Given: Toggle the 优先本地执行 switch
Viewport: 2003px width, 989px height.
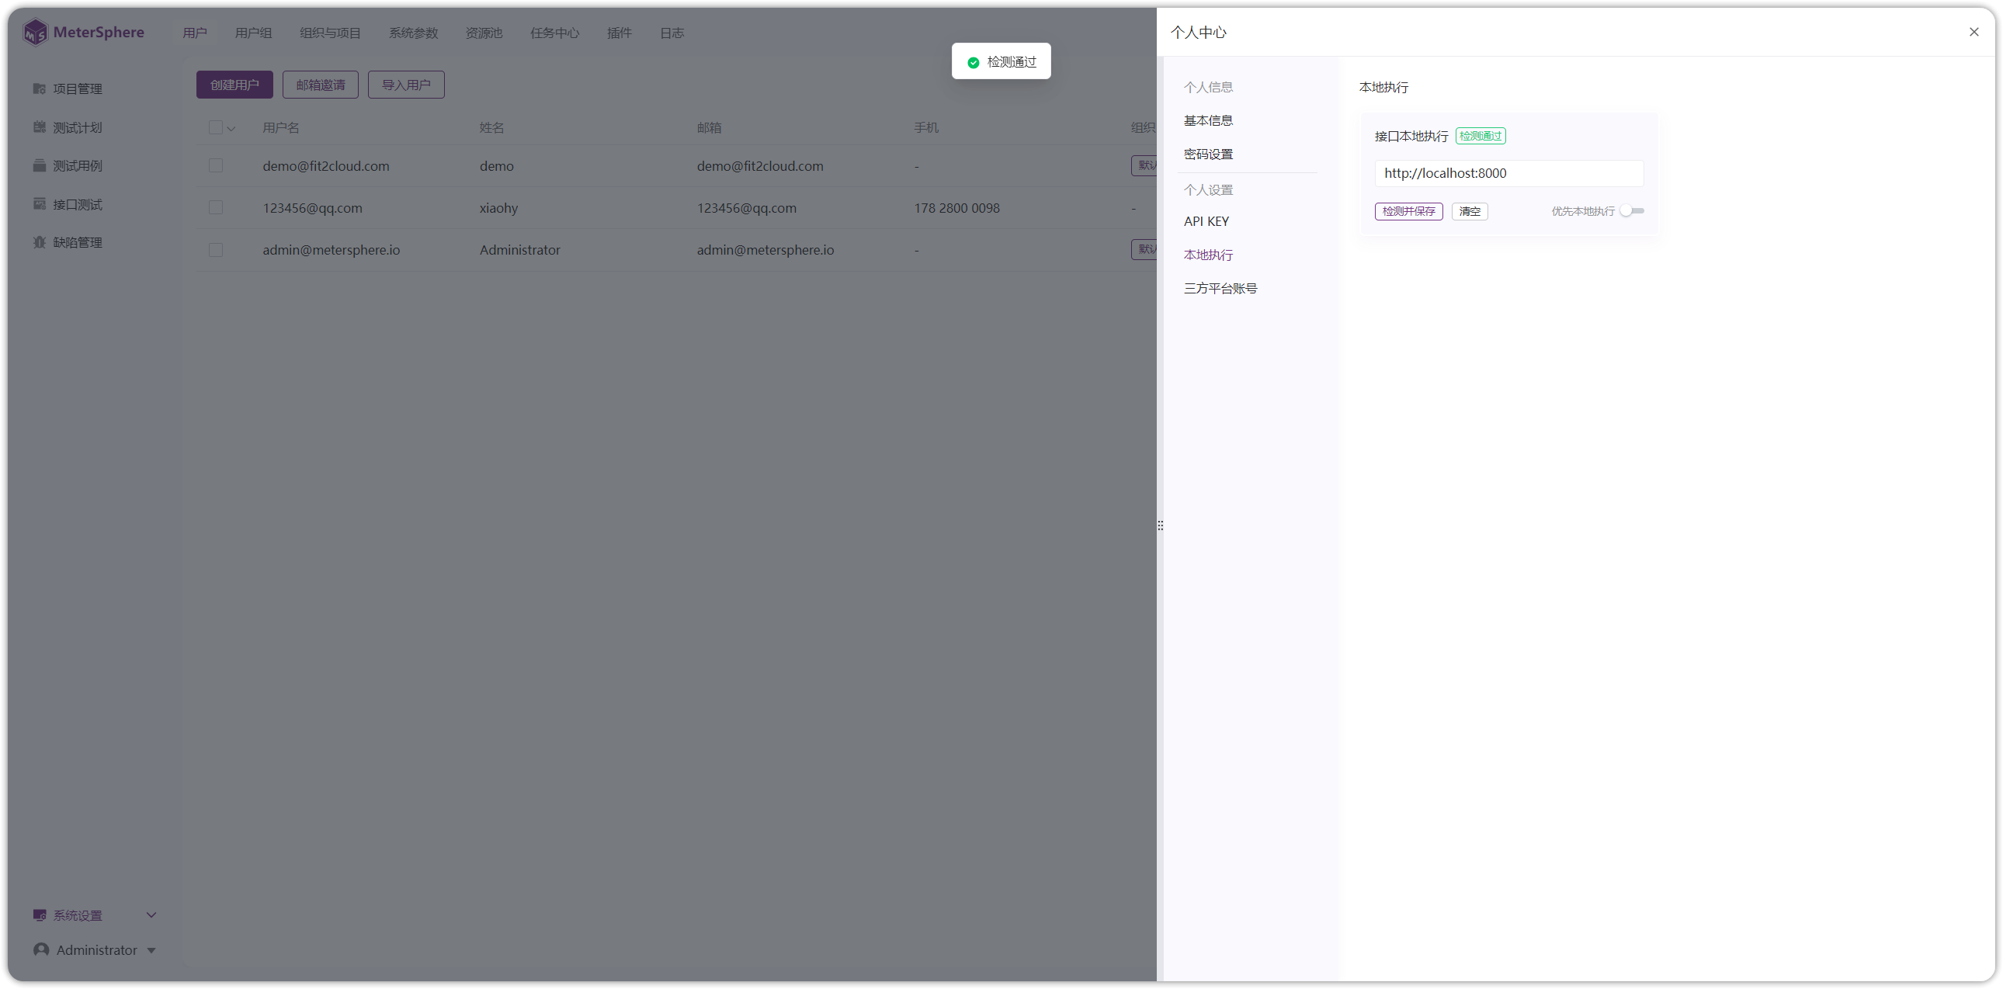Looking at the screenshot, I should click(1632, 210).
